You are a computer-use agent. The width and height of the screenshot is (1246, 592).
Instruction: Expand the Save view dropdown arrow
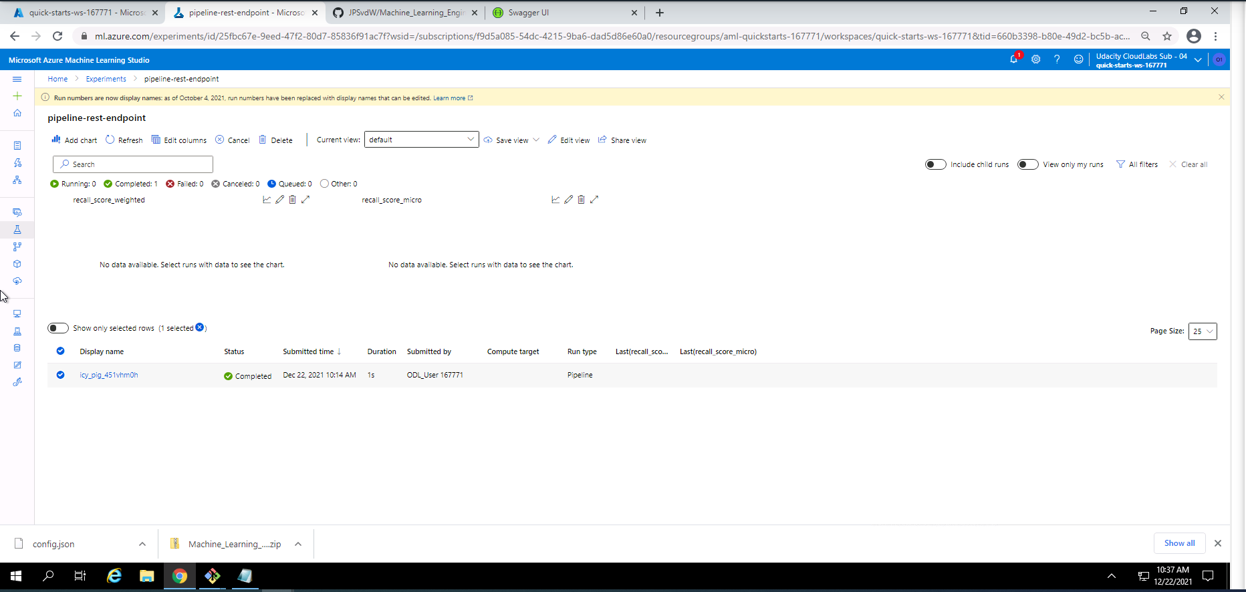tap(536, 140)
